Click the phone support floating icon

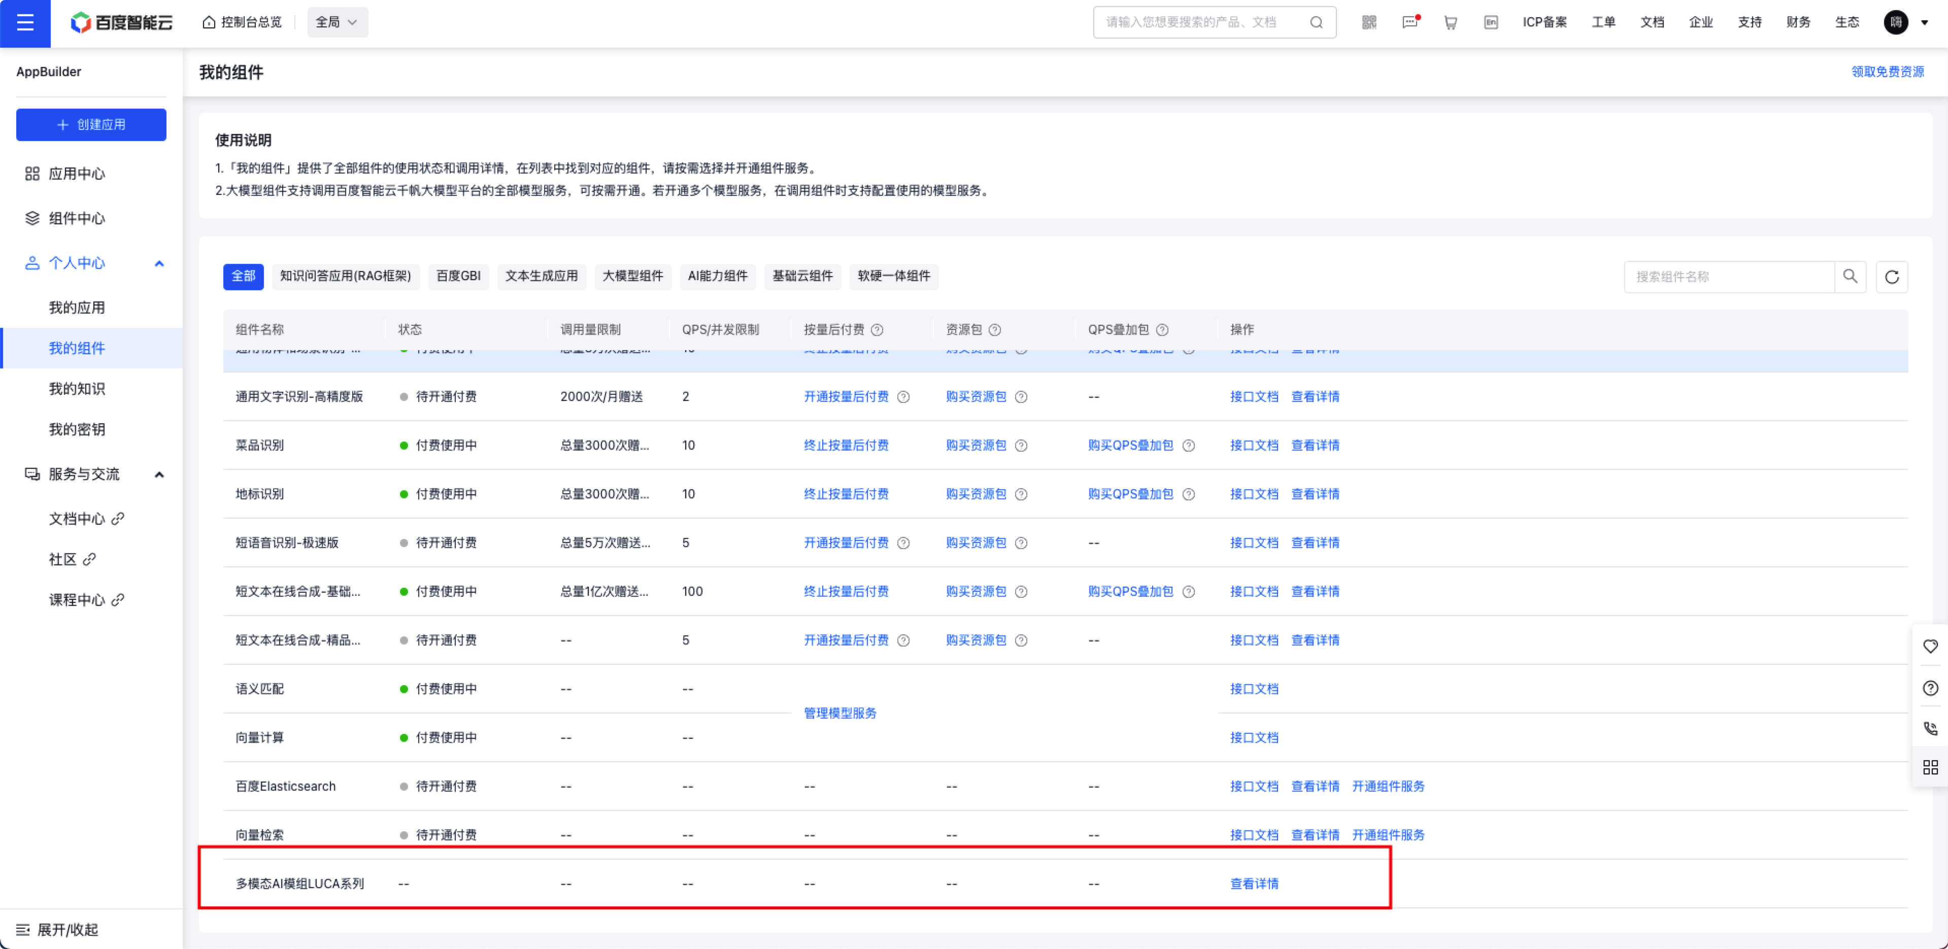pyautogui.click(x=1931, y=728)
